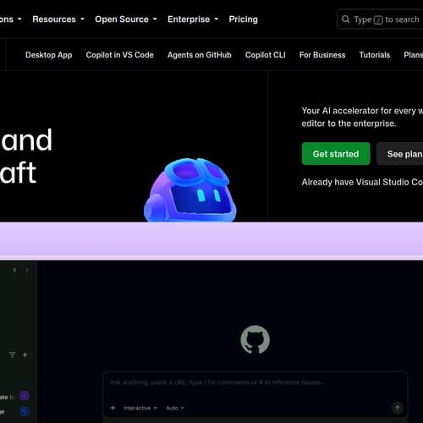Open the Copilot in VS Code tab

pyautogui.click(x=120, y=55)
